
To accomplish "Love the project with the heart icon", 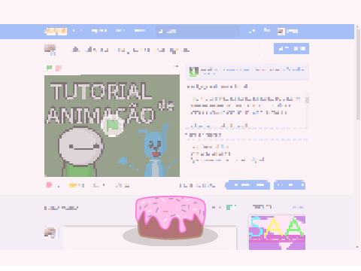I will point(49,185).
